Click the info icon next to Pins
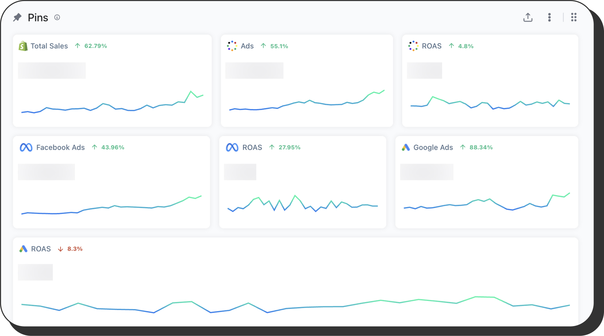Image resolution: width=604 pixels, height=336 pixels. [x=57, y=17]
